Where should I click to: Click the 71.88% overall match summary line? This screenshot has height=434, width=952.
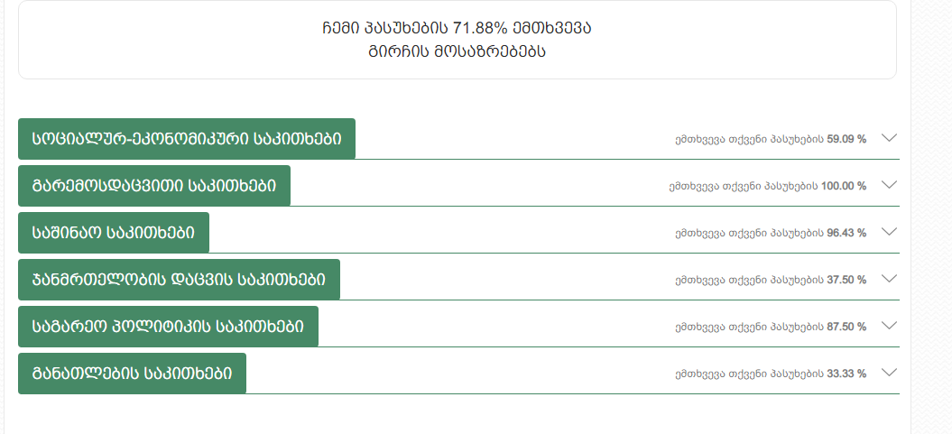point(457,28)
